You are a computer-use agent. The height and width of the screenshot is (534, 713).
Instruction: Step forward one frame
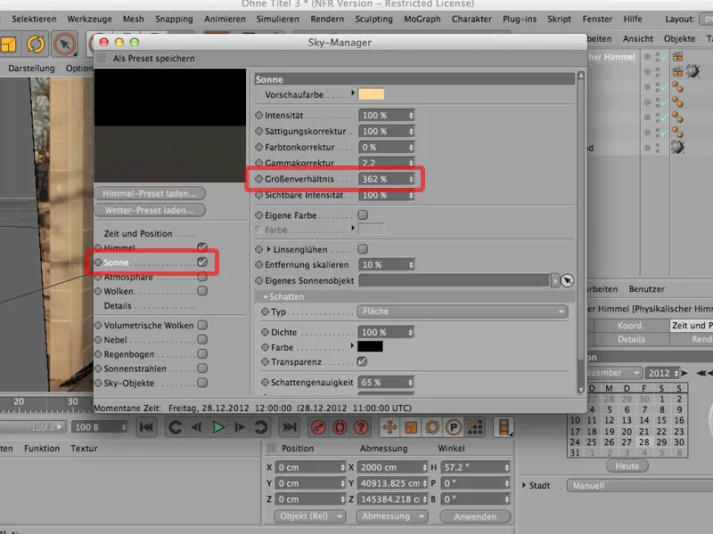tap(239, 427)
